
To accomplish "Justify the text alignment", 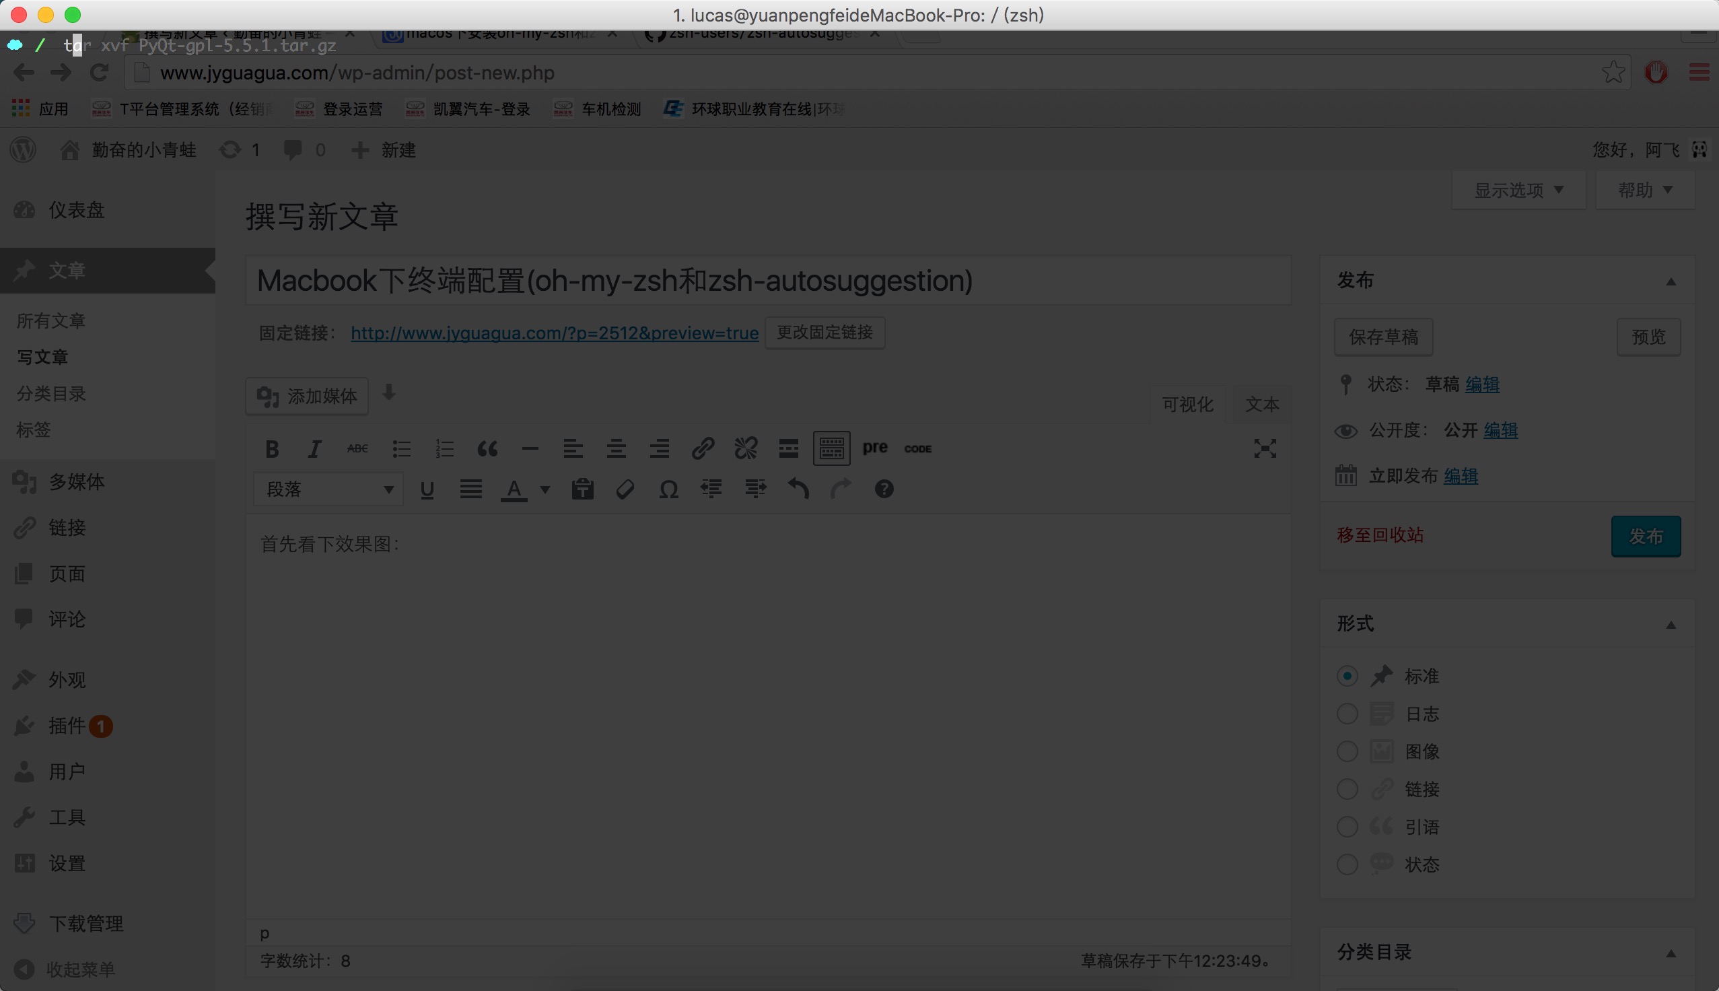I will (470, 489).
